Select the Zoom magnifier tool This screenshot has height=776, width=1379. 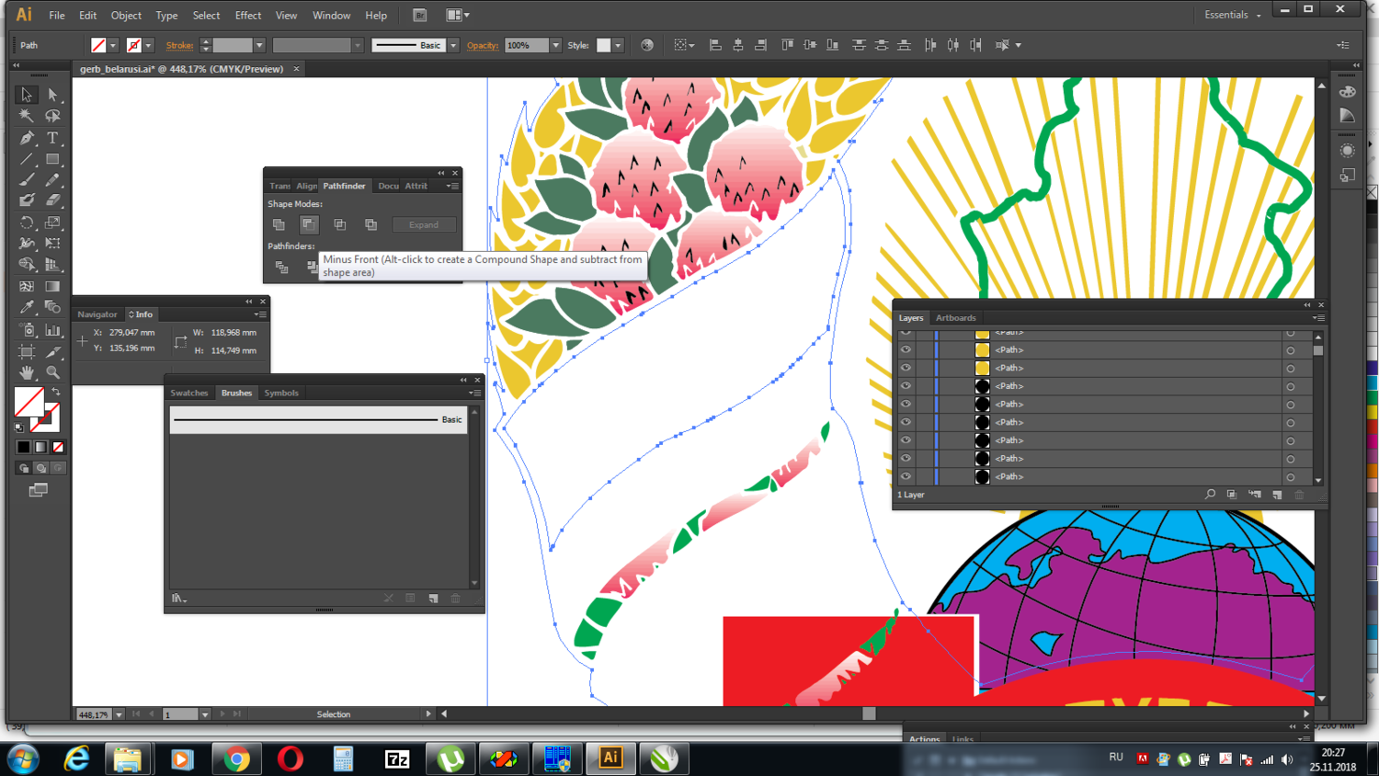tap(52, 372)
